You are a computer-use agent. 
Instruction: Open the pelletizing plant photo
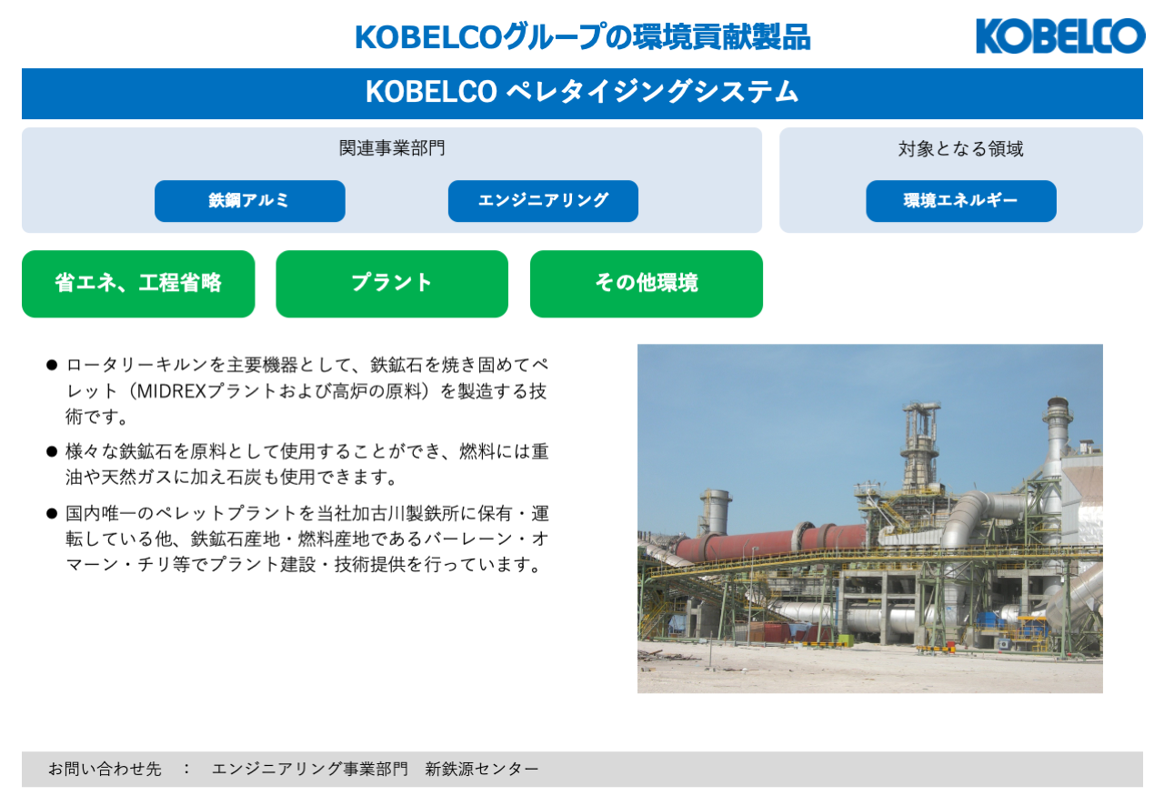tap(870, 519)
